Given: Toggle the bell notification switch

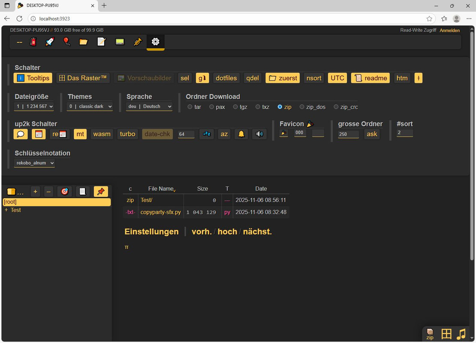Looking at the screenshot, I should click(x=241, y=134).
